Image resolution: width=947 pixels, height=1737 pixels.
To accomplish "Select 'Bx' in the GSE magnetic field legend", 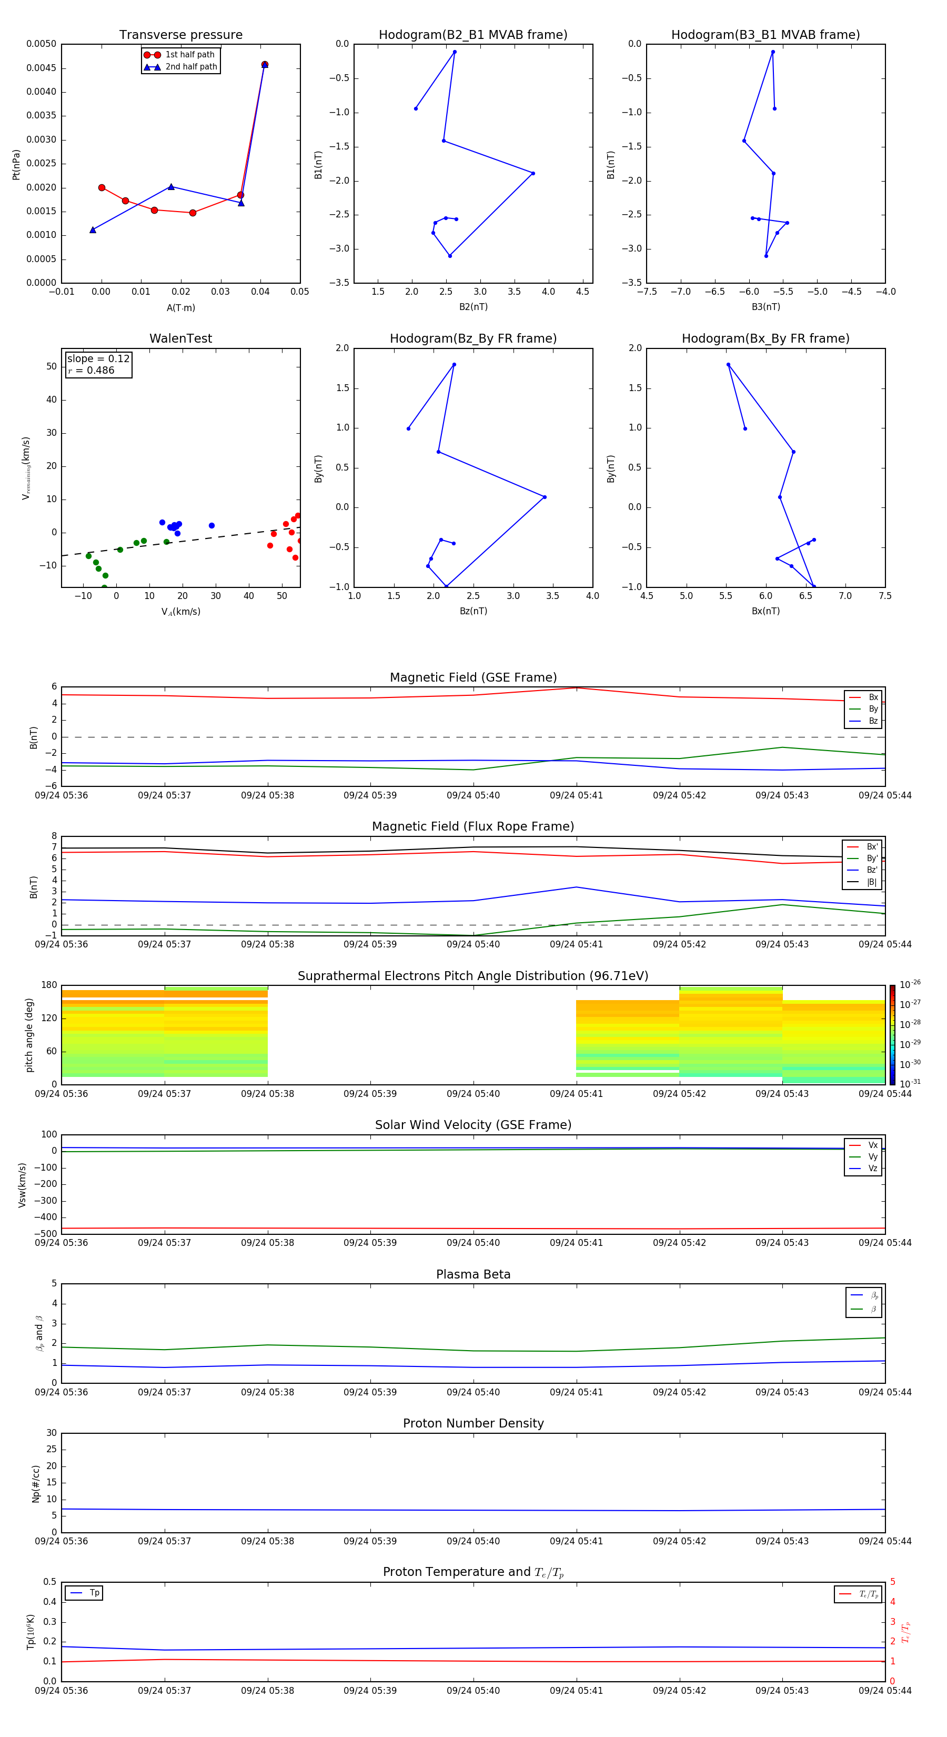I will 864,697.
